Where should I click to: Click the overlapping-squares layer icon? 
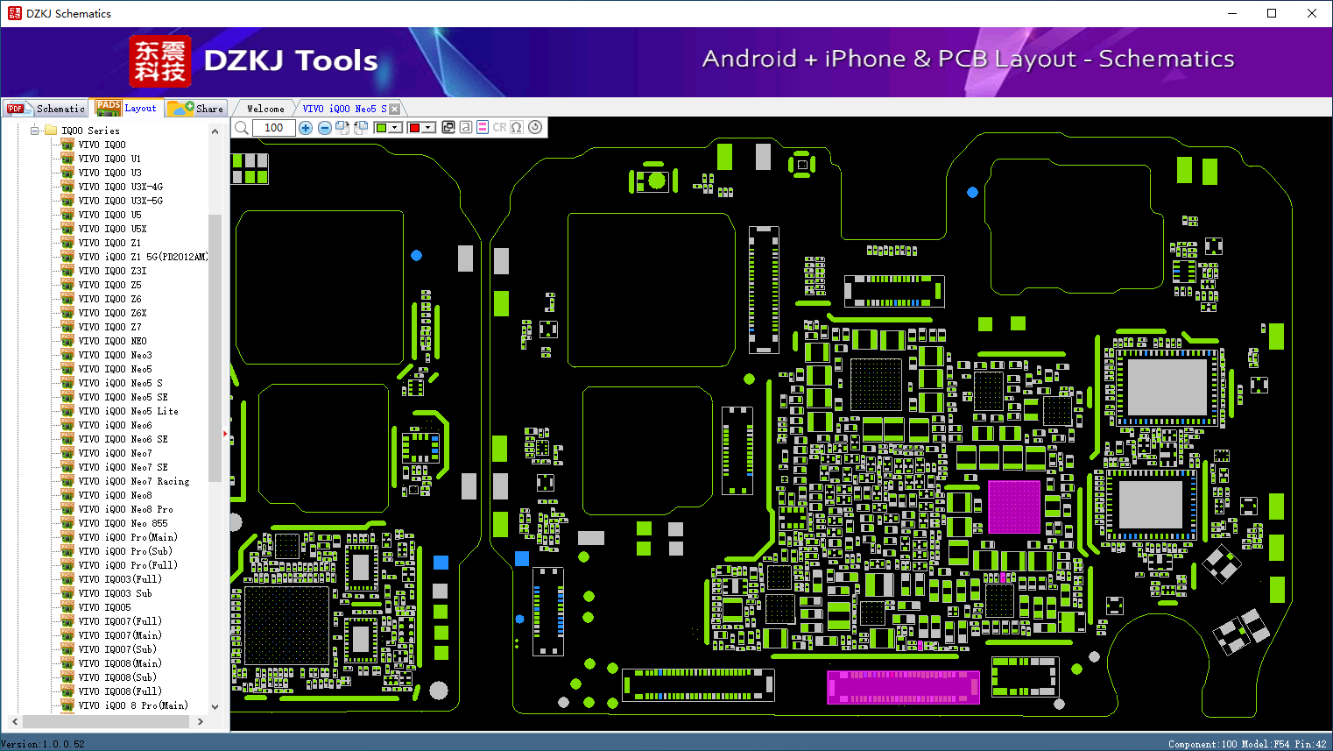pyautogui.click(x=448, y=127)
